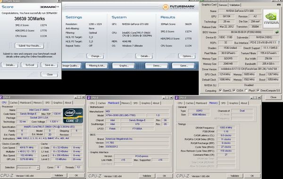Click Options button under 3DMark Results

[x=187, y=56]
